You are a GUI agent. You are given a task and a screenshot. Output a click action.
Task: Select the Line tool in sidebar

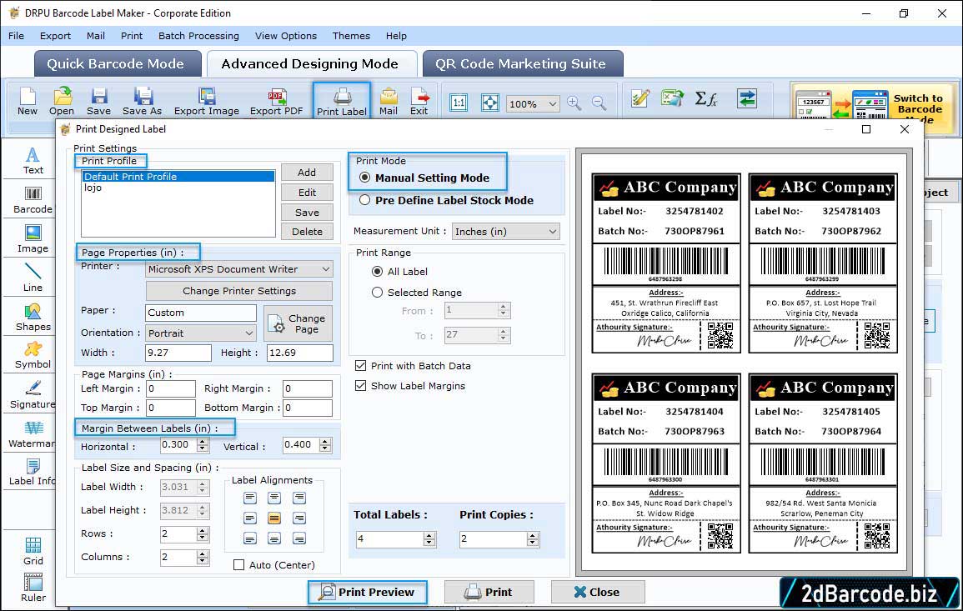[x=33, y=278]
